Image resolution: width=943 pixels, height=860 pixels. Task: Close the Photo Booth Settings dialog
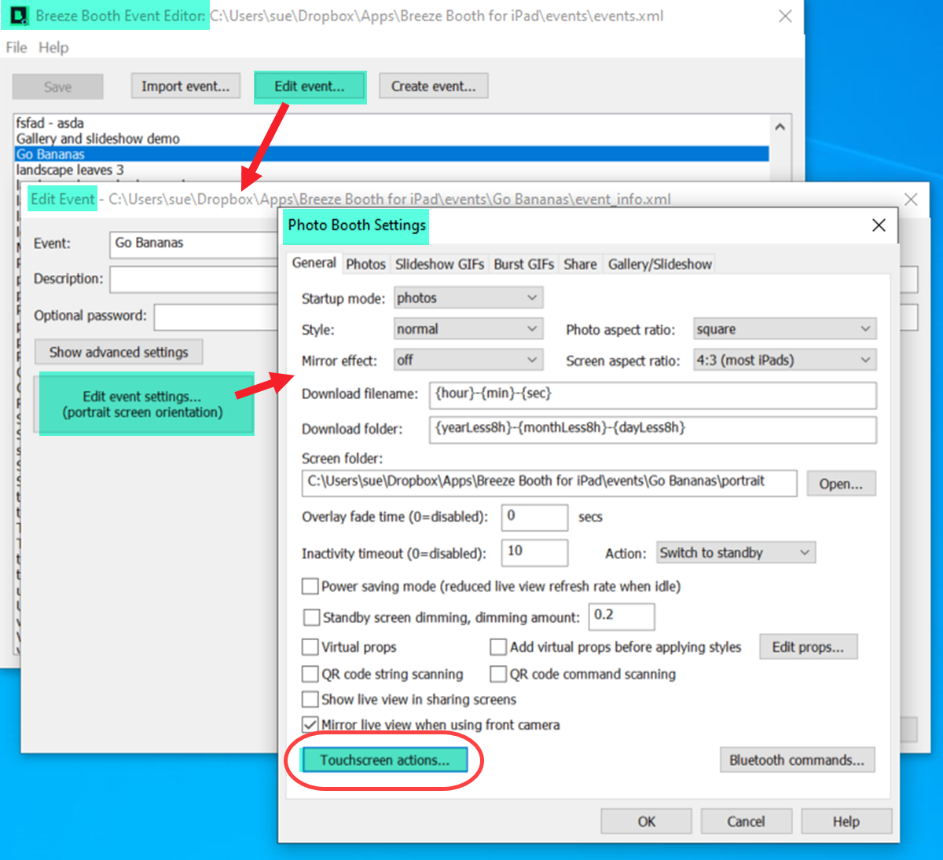[x=879, y=225]
